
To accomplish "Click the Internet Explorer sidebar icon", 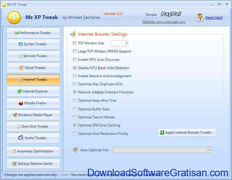I will (x=20, y=91).
